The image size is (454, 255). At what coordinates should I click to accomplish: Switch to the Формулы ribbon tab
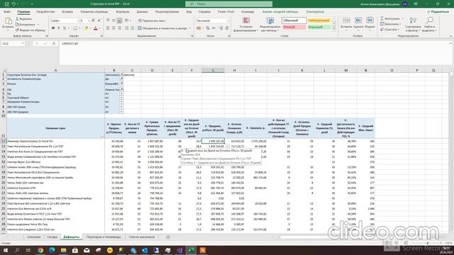[x=123, y=12]
